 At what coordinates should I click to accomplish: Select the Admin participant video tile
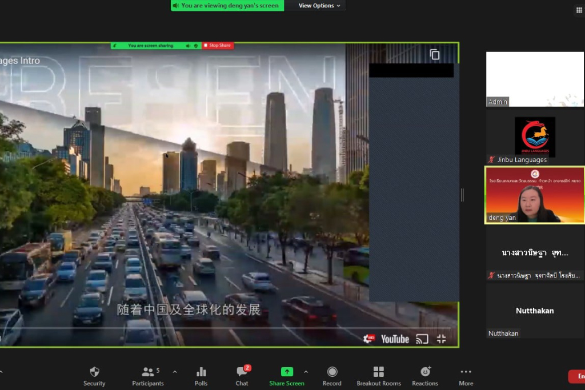pyautogui.click(x=535, y=79)
